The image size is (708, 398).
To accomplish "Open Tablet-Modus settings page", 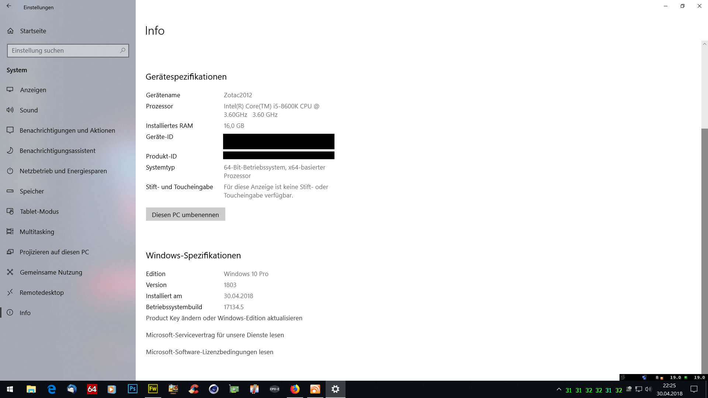I will [39, 212].
